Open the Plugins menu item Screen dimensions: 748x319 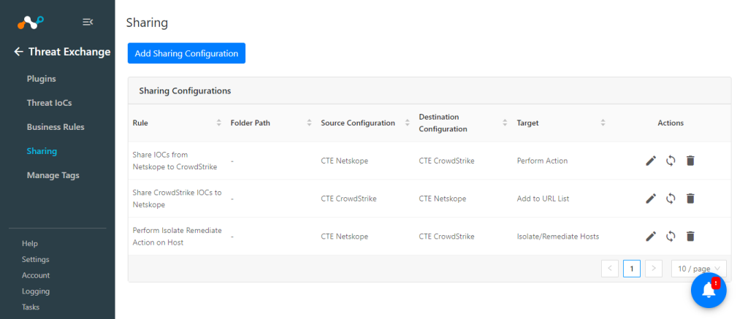pyautogui.click(x=42, y=79)
